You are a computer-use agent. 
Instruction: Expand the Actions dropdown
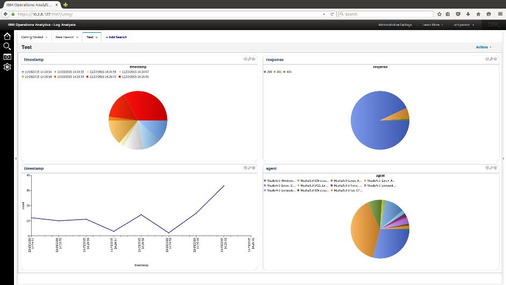pos(483,47)
